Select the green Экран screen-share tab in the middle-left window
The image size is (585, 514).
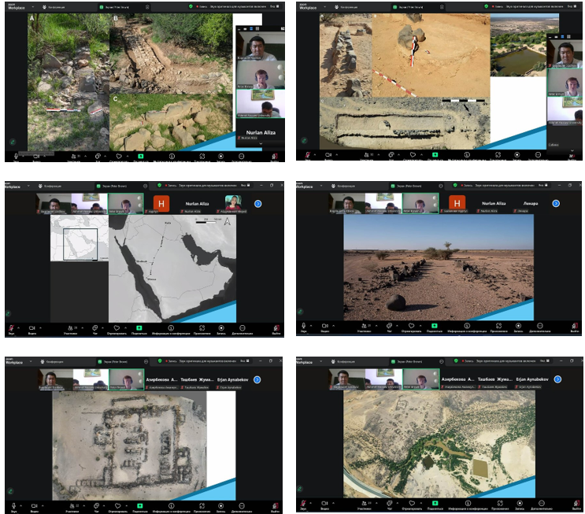(x=105, y=186)
